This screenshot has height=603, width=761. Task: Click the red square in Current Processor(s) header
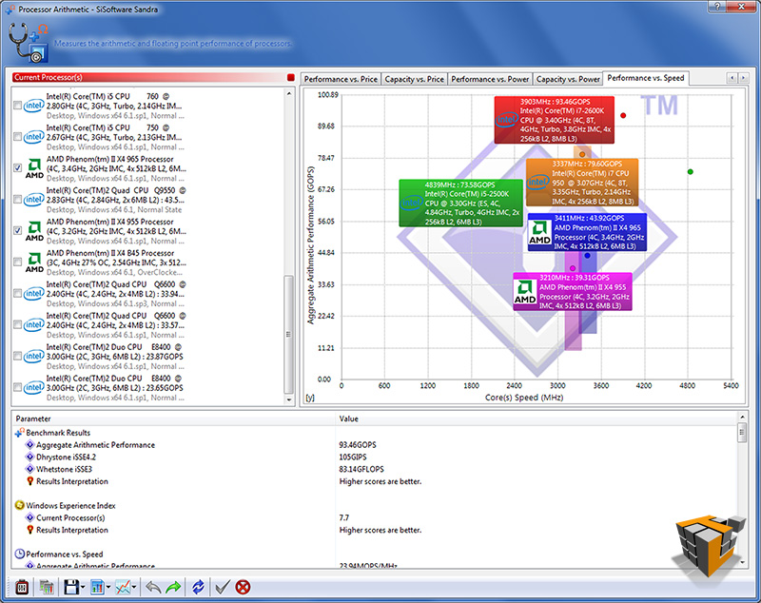click(291, 77)
